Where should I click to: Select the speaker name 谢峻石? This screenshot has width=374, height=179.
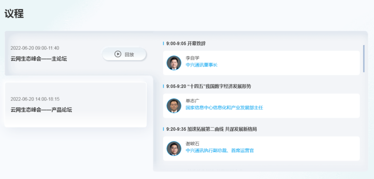point(193,144)
